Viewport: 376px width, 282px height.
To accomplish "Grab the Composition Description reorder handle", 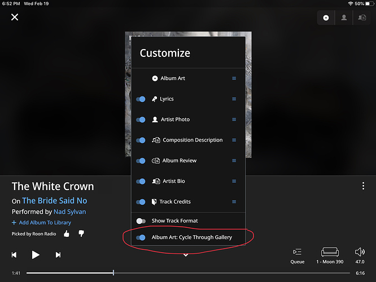I will (x=234, y=140).
